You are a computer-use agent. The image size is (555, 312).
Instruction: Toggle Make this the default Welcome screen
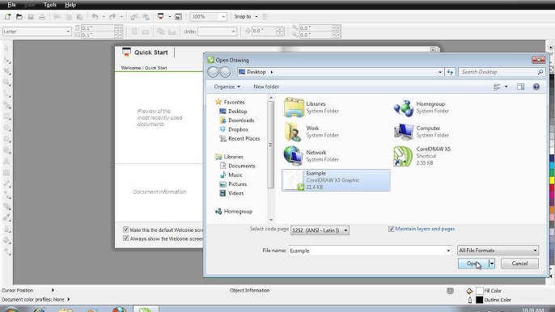click(125, 230)
